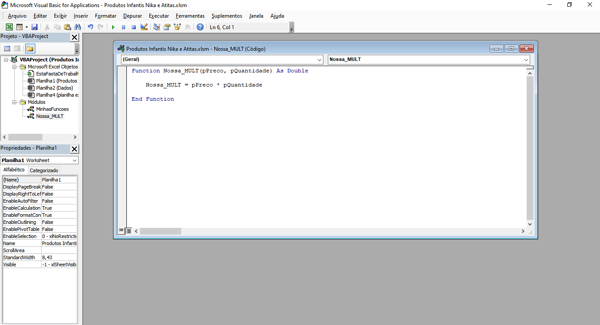Open the Janela menu
The height and width of the screenshot is (325, 600).
pyautogui.click(x=256, y=16)
